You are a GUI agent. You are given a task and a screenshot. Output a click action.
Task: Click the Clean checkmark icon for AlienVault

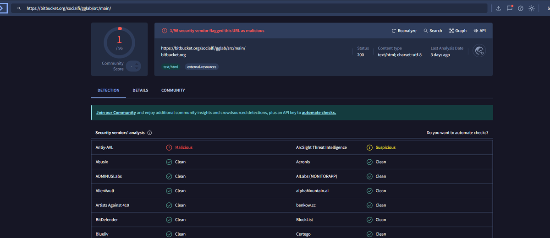coord(169,191)
